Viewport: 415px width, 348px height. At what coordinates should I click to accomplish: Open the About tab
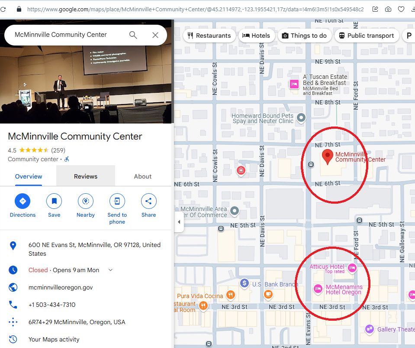[142, 176]
